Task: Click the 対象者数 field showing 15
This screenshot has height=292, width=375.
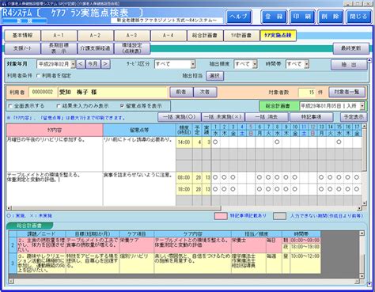Action: tap(307, 93)
